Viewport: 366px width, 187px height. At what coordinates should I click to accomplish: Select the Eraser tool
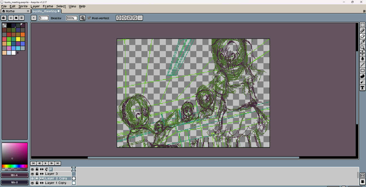click(363, 36)
